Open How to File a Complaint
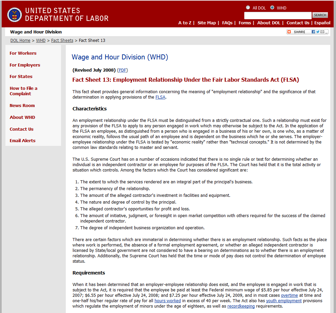Image resolution: width=336 pixels, height=313 pixels. [x=23, y=91]
